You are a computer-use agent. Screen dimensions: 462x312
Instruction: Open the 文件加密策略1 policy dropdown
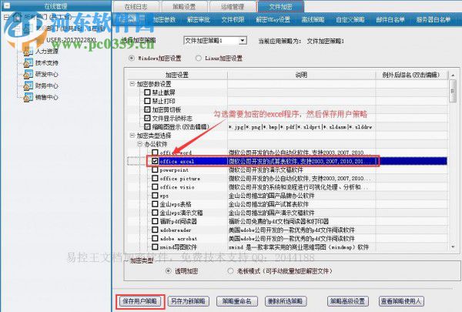[243, 40]
